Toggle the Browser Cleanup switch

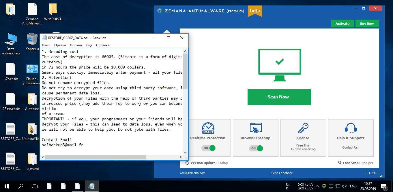256,148
